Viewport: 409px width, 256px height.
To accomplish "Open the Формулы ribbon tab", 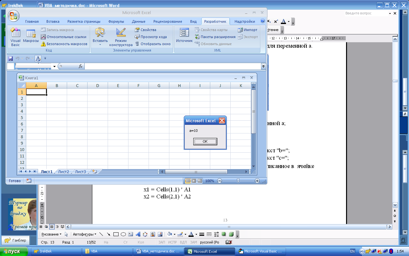I will (x=116, y=21).
